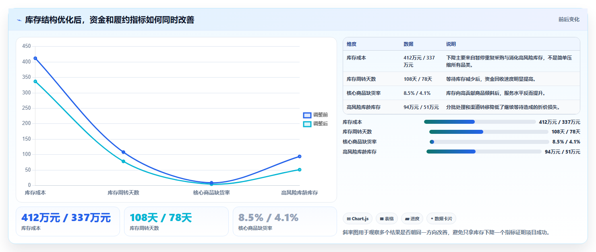
Task: Click the 核心商品缺货率 x-axis label
Action: (211, 193)
